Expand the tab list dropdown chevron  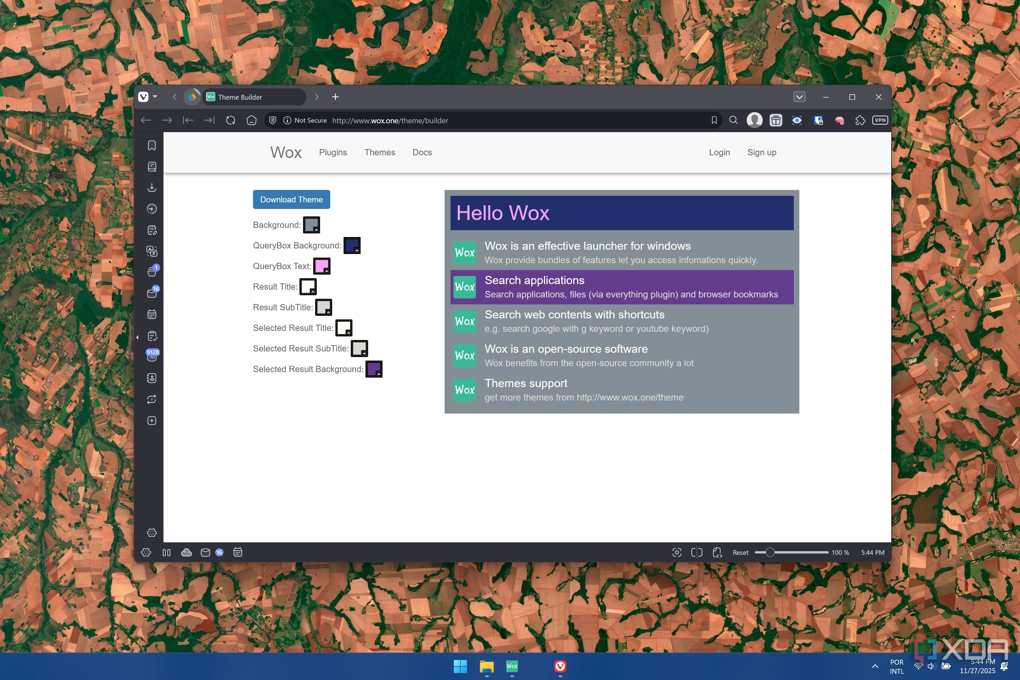coord(799,97)
